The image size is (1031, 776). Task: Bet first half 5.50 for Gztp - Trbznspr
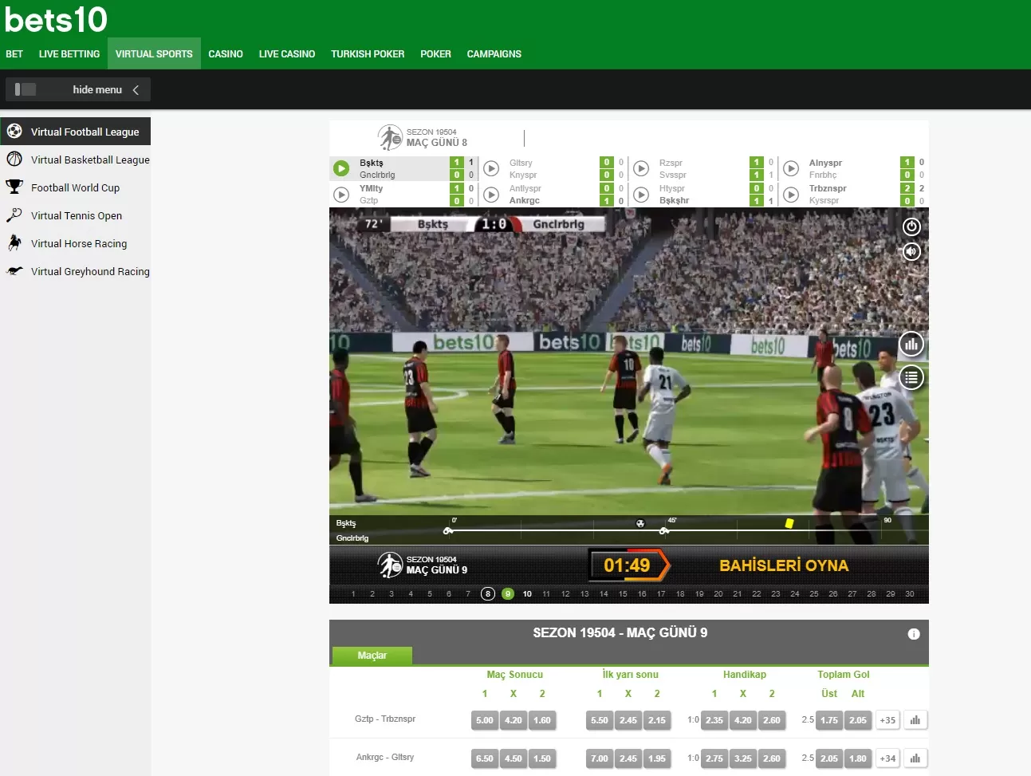(x=600, y=720)
